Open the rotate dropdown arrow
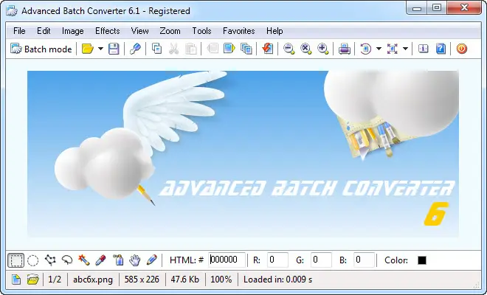This screenshot has height=295, width=487. [x=379, y=49]
